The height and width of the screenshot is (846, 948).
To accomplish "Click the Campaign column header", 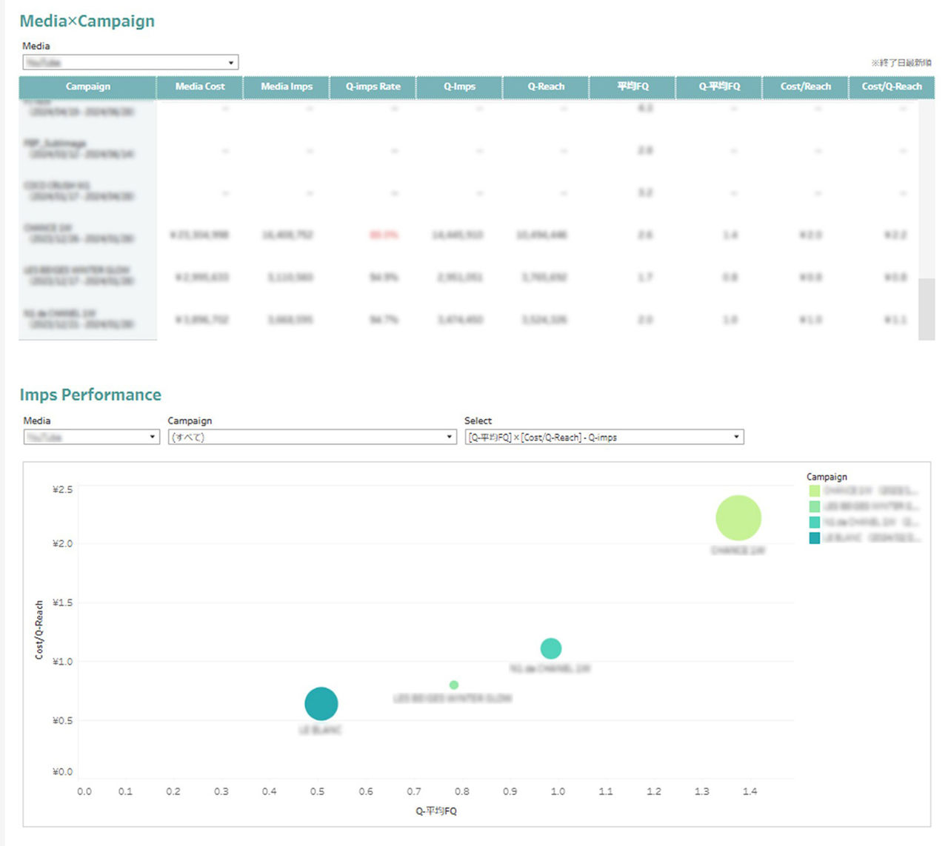I will (87, 87).
